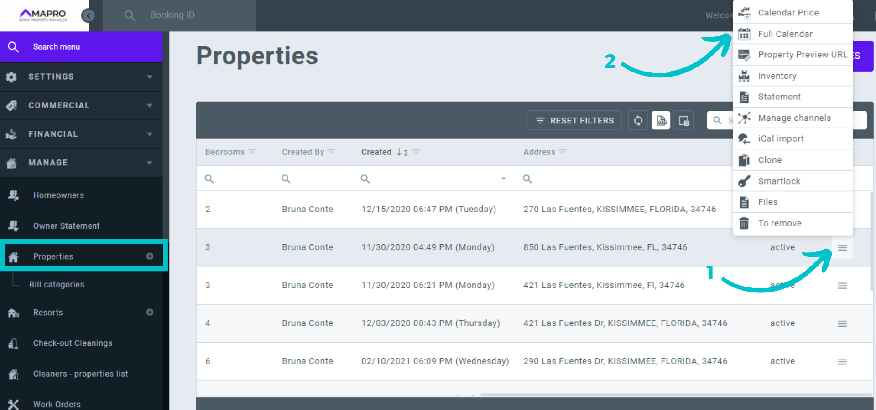Screen dimensions: 876x410
Task: Collapse the MANAGE sidebar section
Action: [81, 163]
